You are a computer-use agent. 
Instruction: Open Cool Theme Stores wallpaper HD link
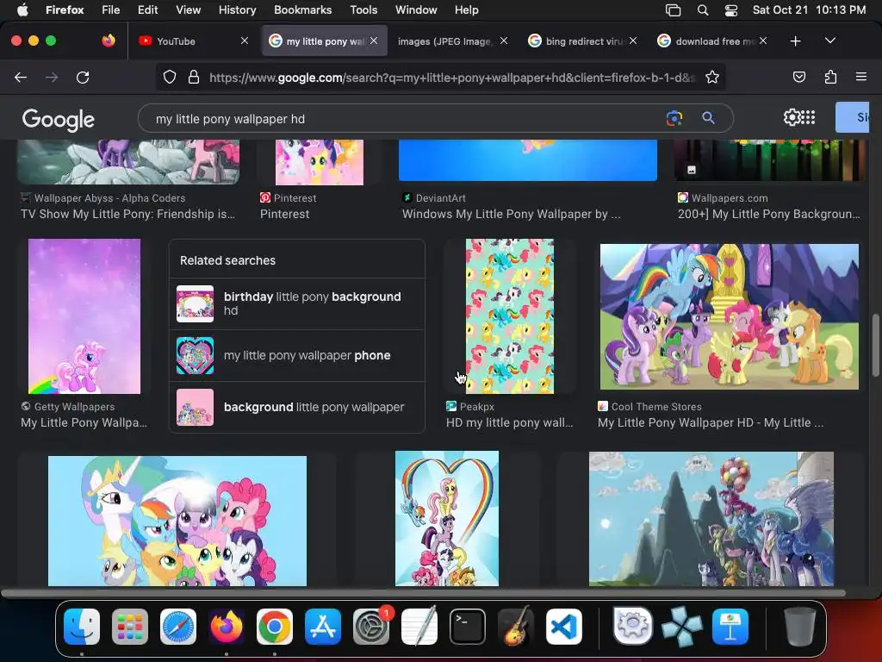711,422
